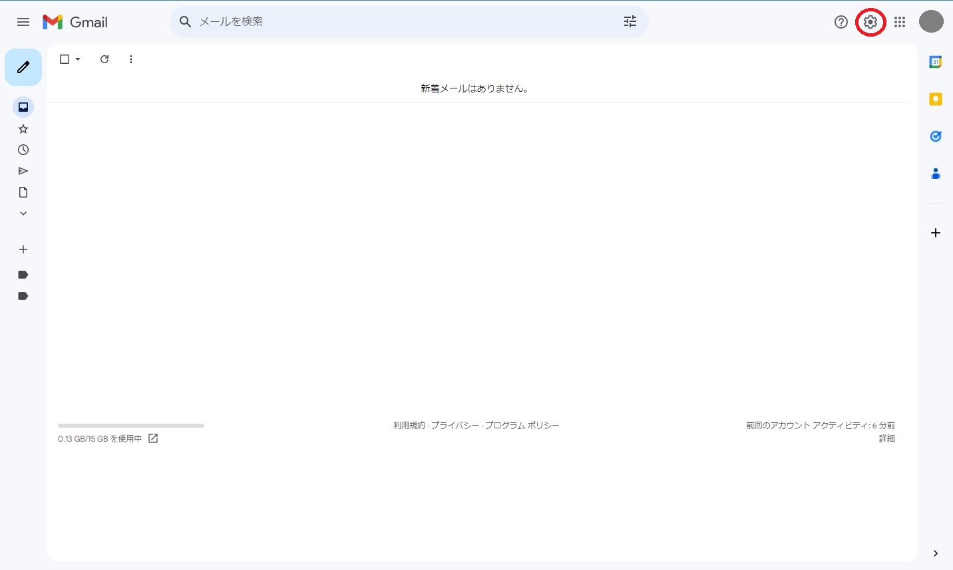Show search options filter in search bar

(x=630, y=22)
